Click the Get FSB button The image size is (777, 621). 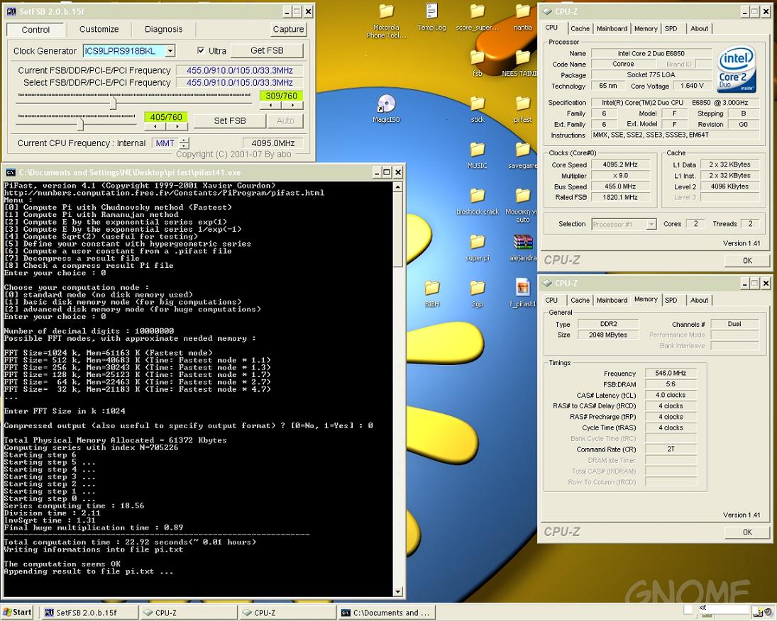(x=267, y=50)
